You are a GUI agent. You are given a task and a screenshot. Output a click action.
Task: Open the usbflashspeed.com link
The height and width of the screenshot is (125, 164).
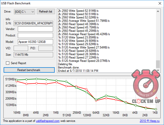(48, 121)
